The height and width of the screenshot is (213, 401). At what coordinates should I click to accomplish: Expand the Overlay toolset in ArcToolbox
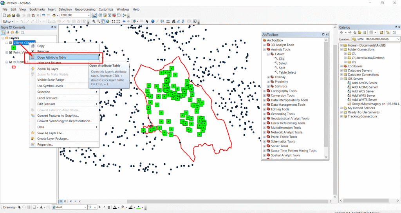click(x=268, y=77)
